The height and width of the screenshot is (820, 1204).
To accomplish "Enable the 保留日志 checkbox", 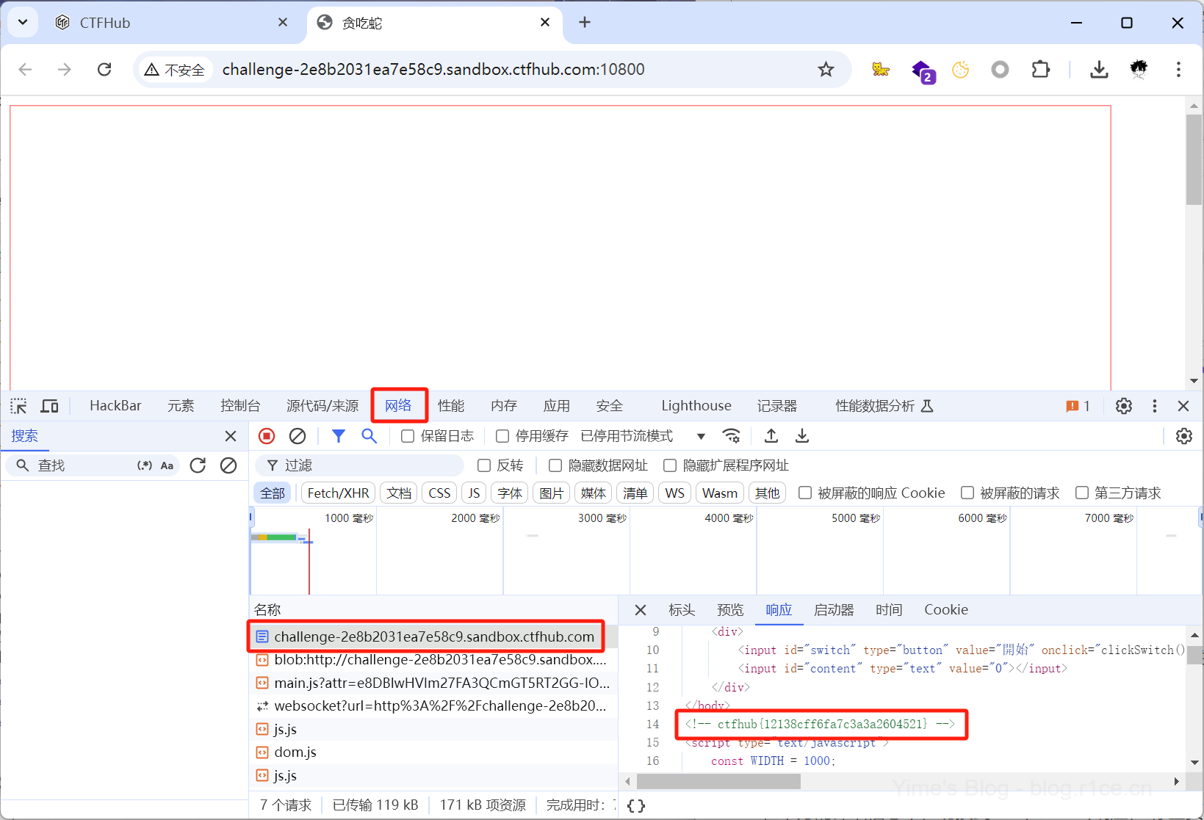I will tap(408, 436).
